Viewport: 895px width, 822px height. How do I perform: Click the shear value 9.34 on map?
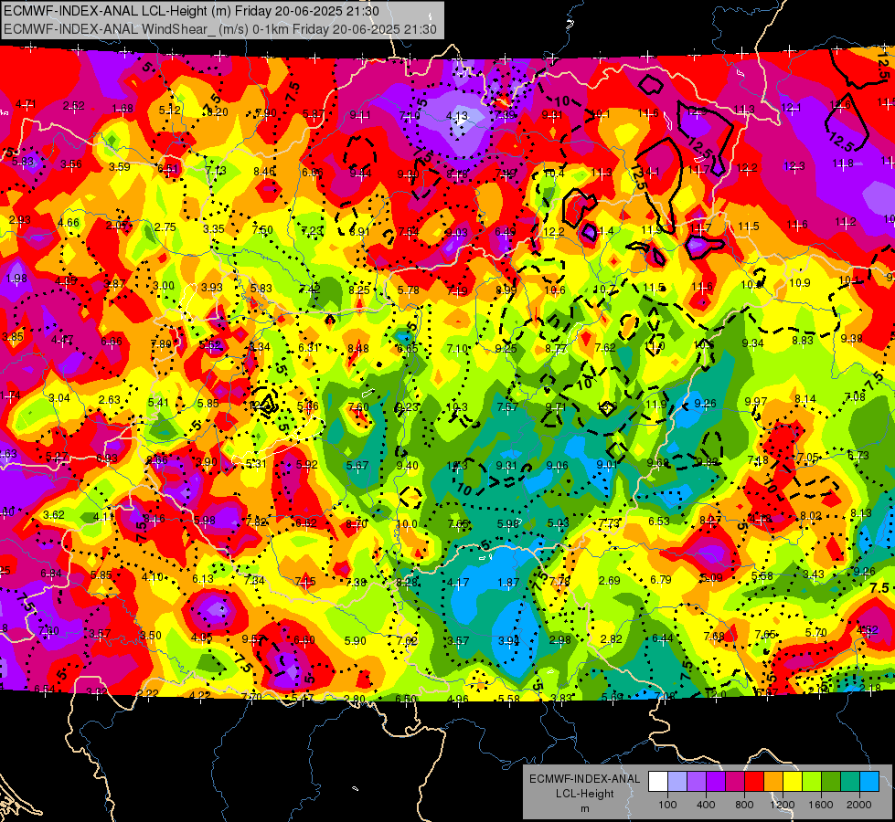(752, 342)
